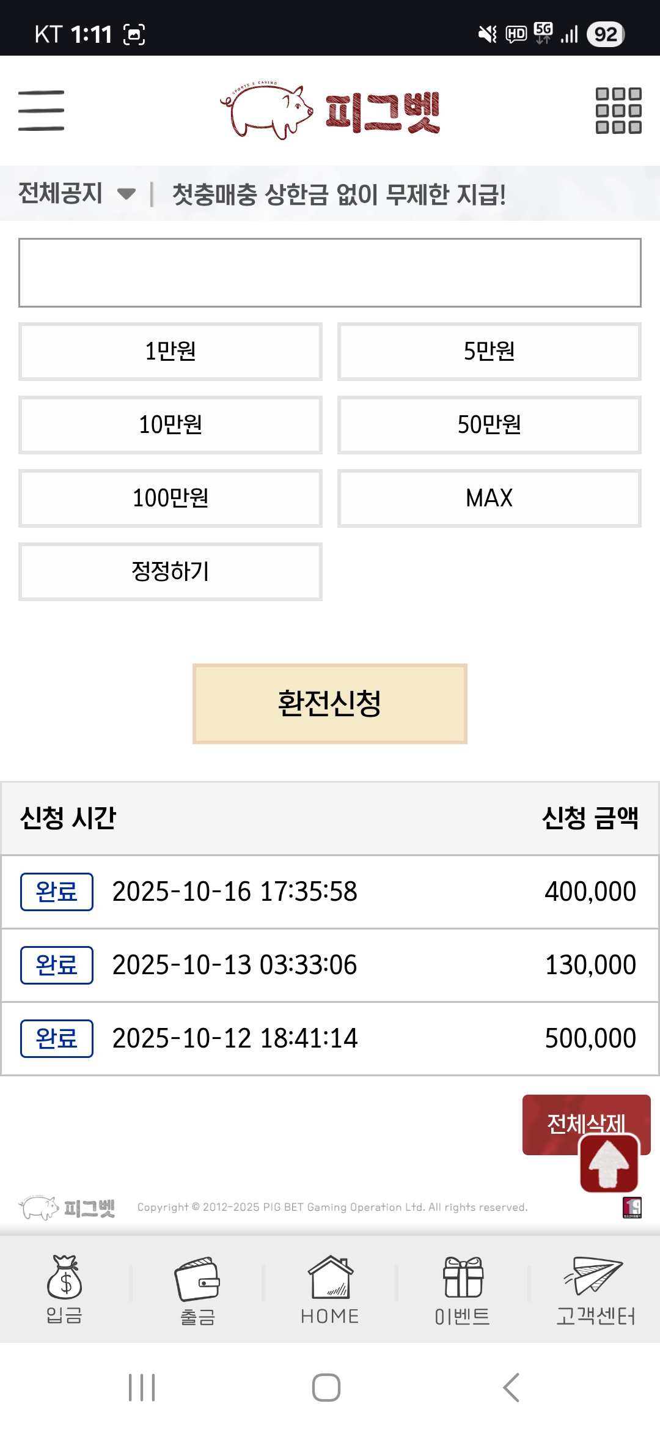Tap the red scroll-to-top arrow
660x1431 pixels.
click(609, 1163)
